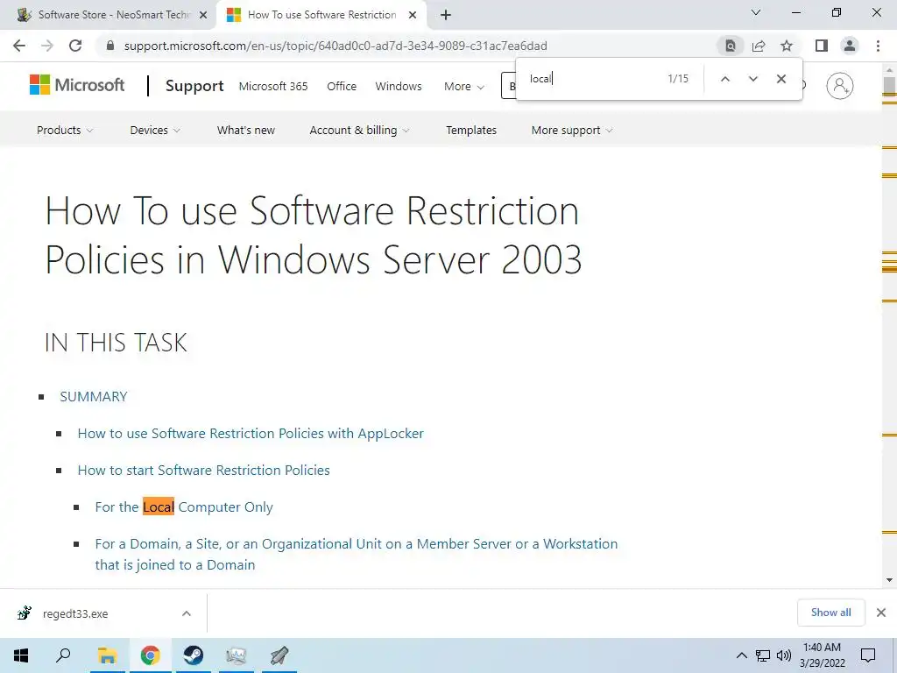The width and height of the screenshot is (897, 673).
Task: Open Microsoft 365 nav item
Action: click(273, 87)
